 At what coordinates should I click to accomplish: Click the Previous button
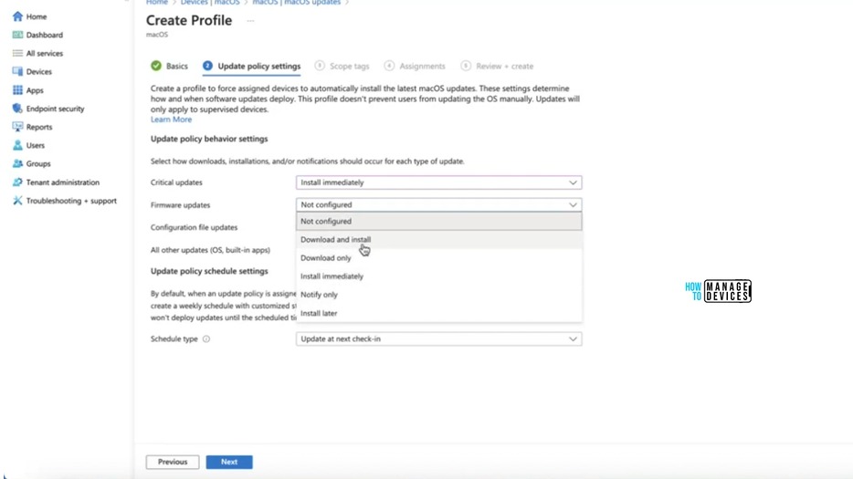click(x=173, y=462)
